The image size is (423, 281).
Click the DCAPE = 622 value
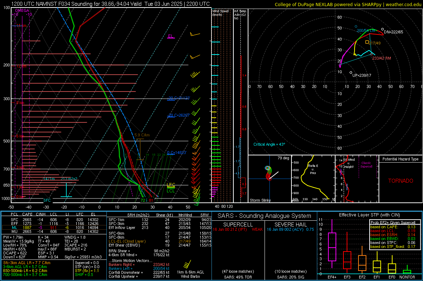[15, 253]
